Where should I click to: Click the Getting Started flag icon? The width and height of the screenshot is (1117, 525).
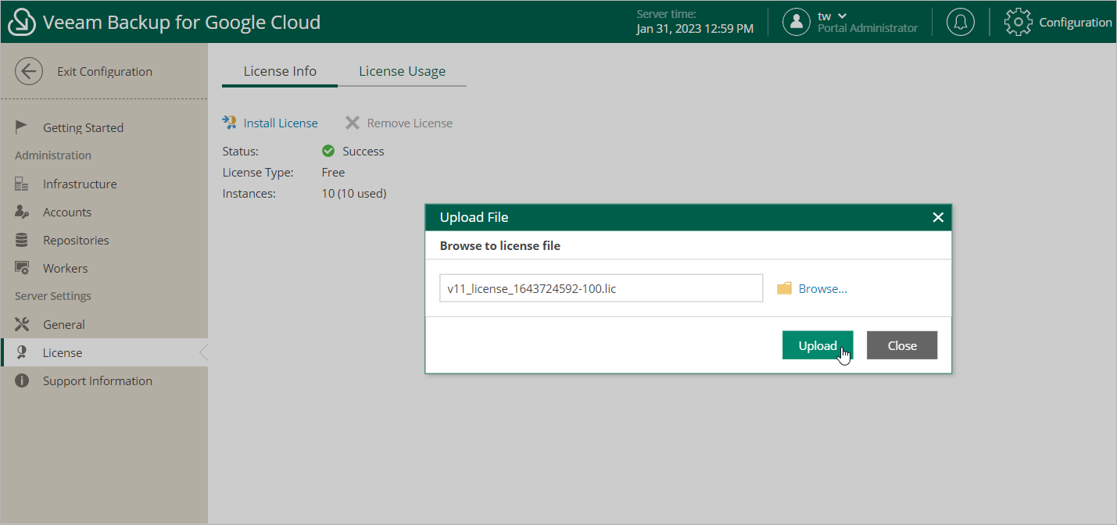pyautogui.click(x=22, y=127)
